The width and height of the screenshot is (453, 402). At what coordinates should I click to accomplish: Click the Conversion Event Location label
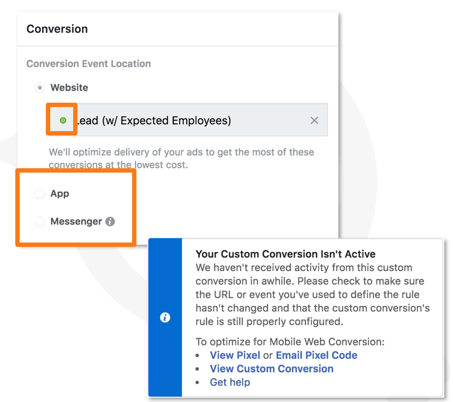tap(88, 63)
